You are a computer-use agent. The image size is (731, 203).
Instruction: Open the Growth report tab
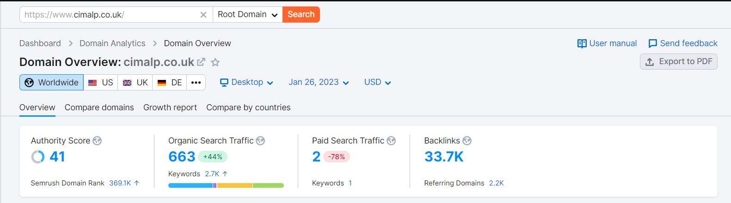coord(170,107)
